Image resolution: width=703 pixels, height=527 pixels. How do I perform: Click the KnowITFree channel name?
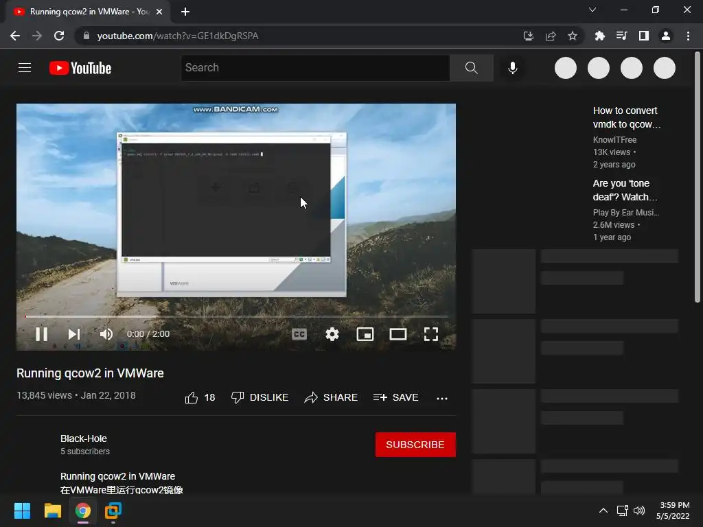[614, 140]
